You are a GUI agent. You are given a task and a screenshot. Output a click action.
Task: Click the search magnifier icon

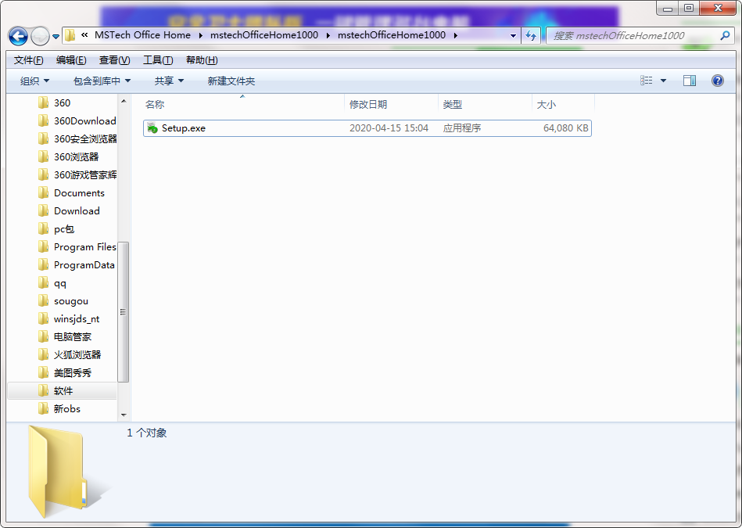coord(725,35)
